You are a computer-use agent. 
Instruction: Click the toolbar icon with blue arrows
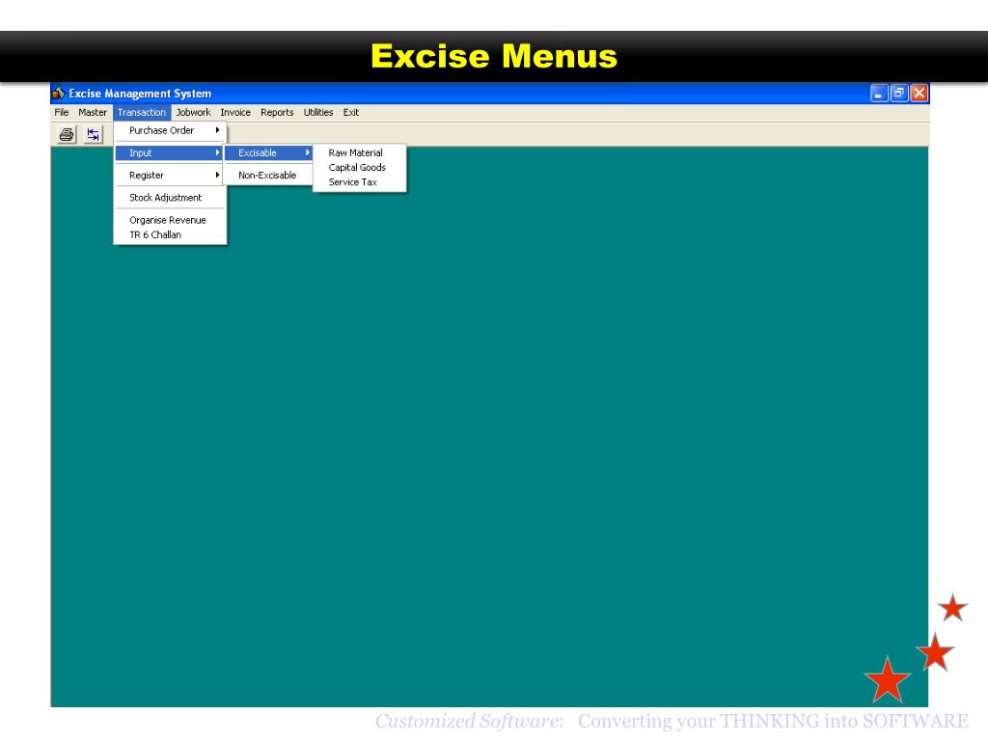tap(94, 134)
